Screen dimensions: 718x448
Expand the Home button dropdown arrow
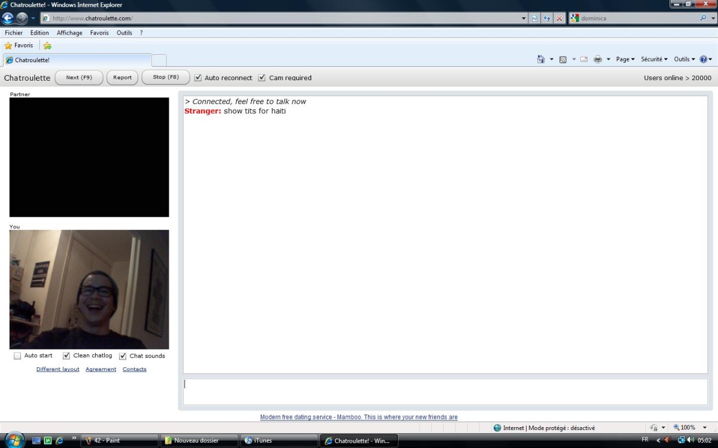[x=551, y=59]
